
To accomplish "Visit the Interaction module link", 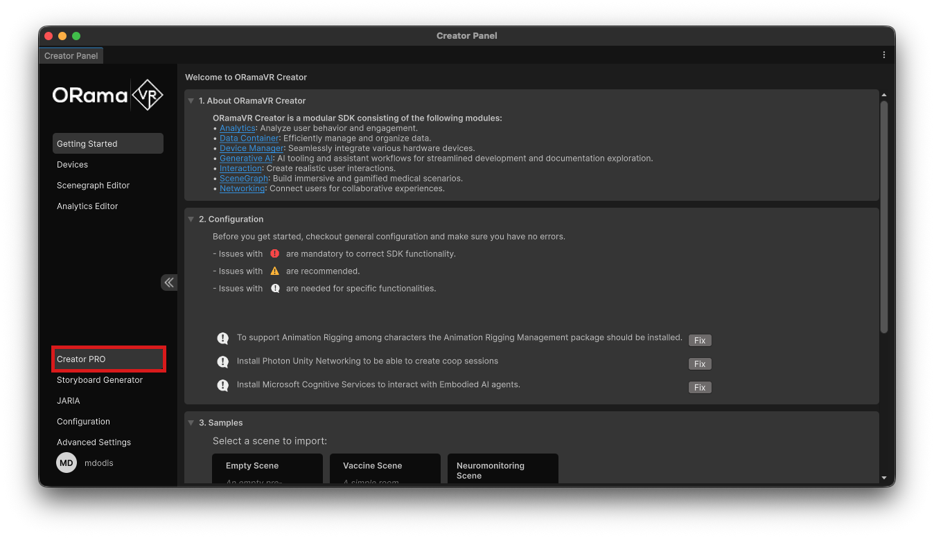I will (x=240, y=168).
